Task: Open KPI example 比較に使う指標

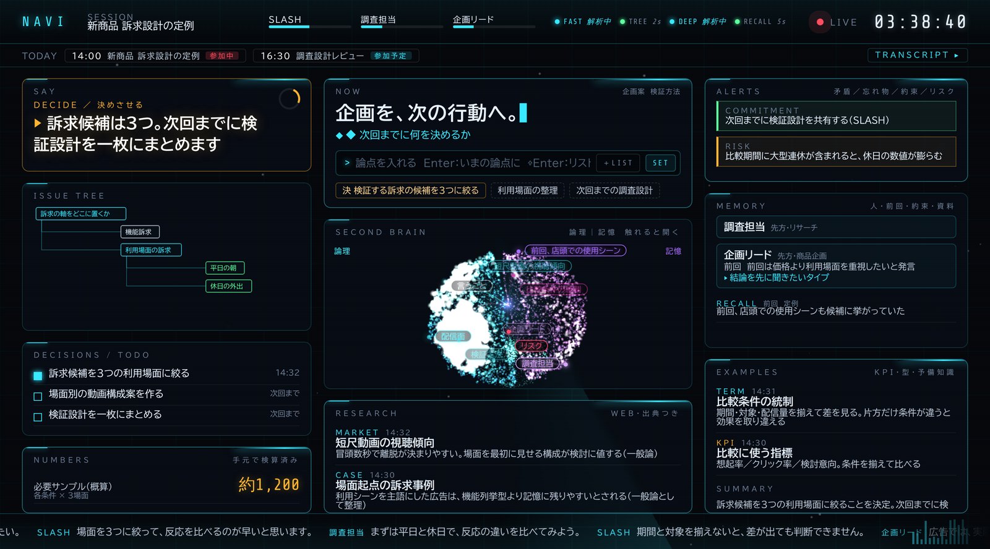Action: [x=836, y=454]
